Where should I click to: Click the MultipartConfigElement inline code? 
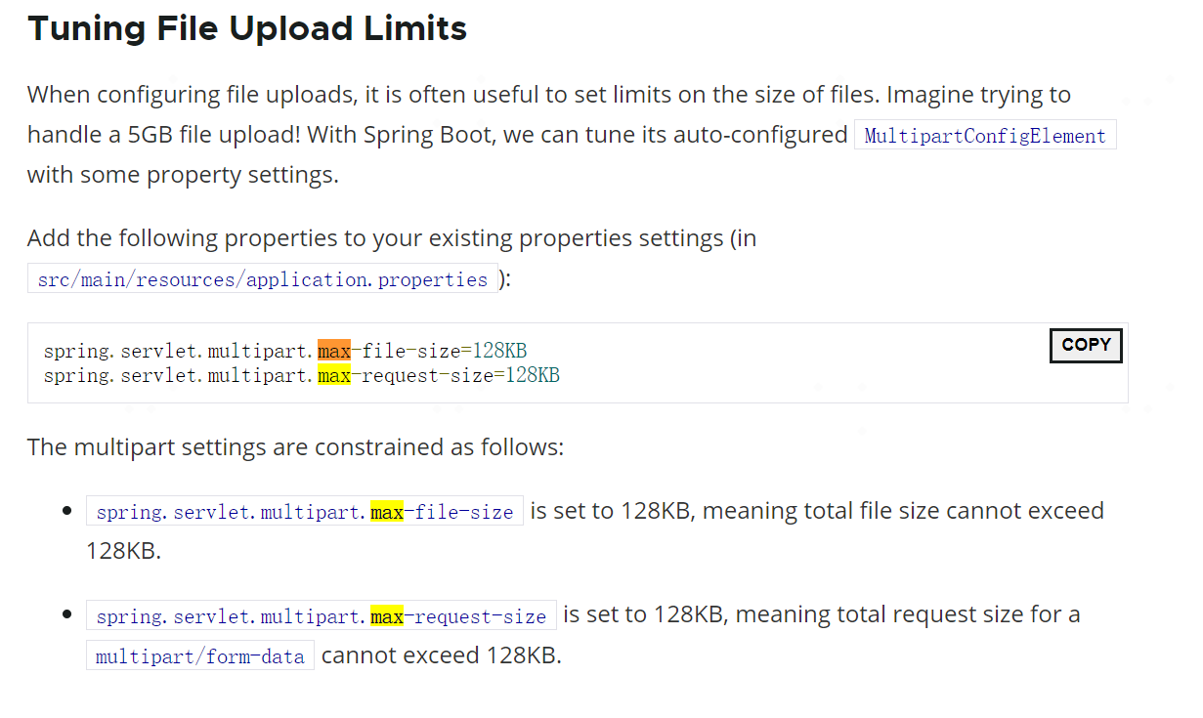985,136
